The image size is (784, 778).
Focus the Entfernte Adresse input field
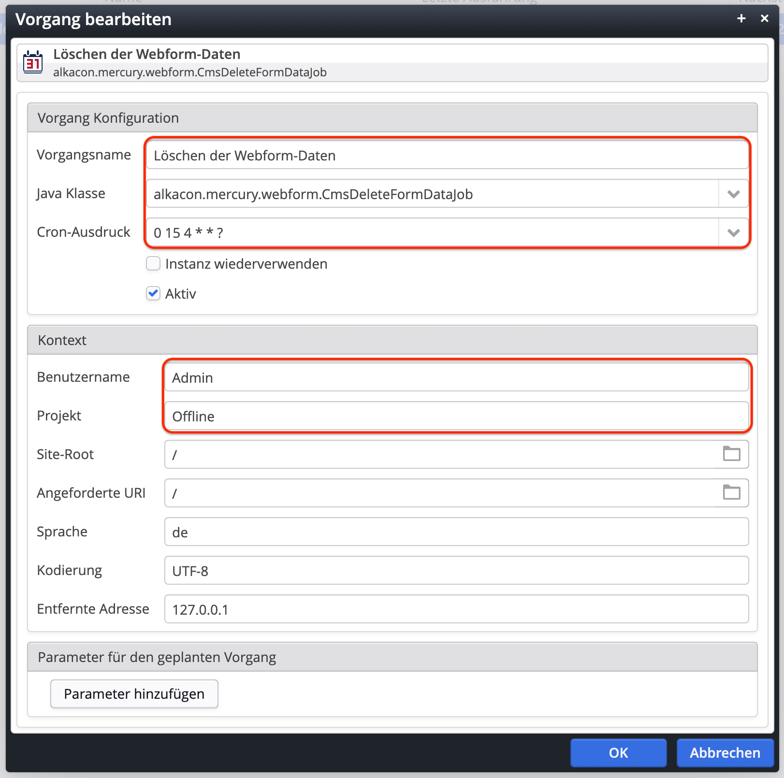456,609
